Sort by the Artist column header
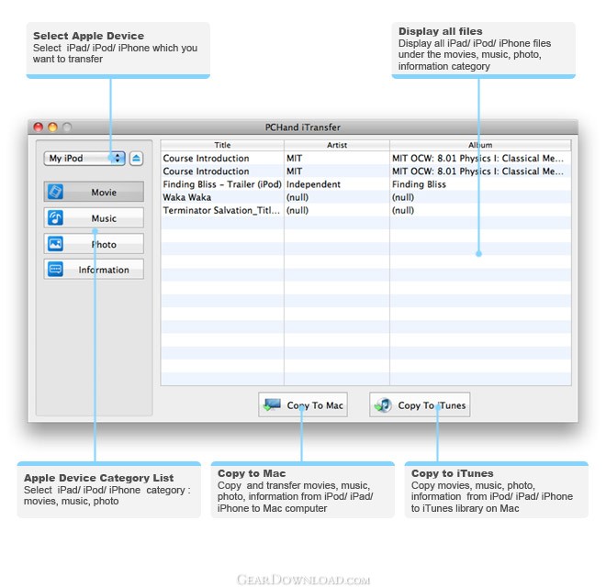The image size is (606, 587). pyautogui.click(x=337, y=145)
